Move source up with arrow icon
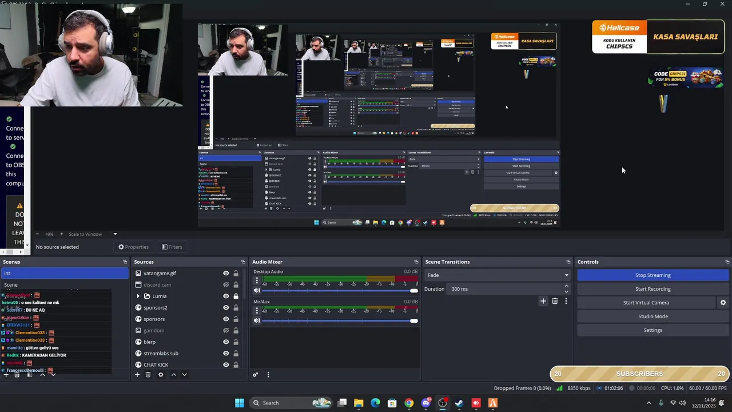Viewport: 732px width, 412px height. 174,375
